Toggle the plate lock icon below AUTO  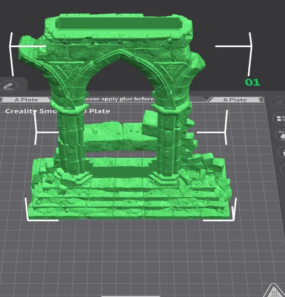point(282,152)
